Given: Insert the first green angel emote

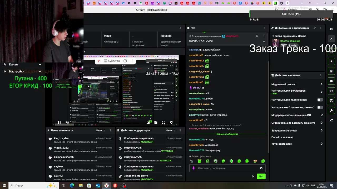Looking at the screenshot, I should [200, 161].
